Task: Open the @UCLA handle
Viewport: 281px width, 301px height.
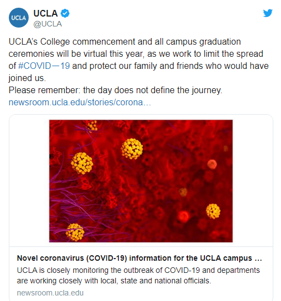Action: coord(47,24)
